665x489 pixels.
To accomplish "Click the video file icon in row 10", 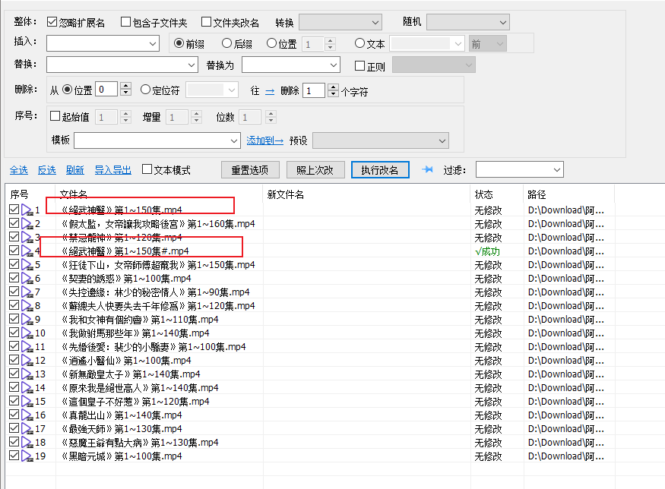I will (x=27, y=333).
